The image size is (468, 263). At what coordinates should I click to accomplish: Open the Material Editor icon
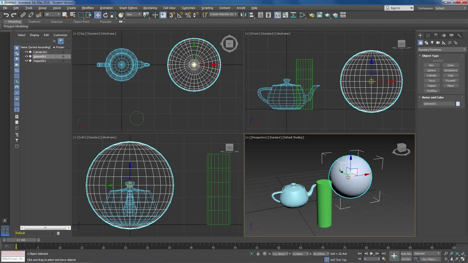coord(303,15)
